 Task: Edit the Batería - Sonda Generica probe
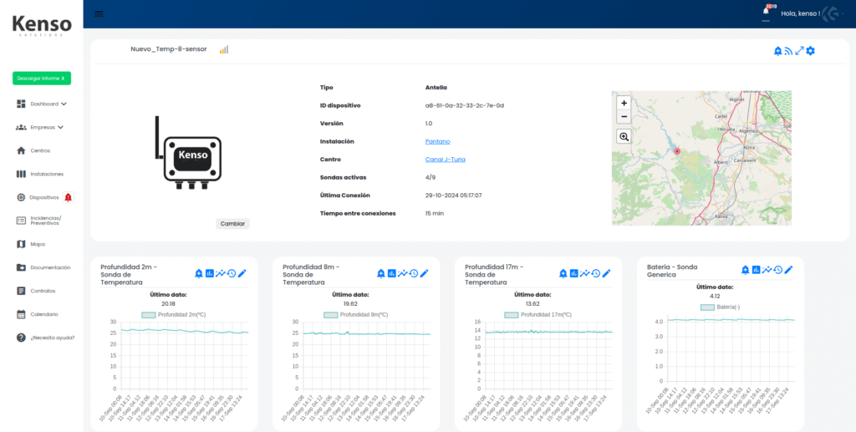(789, 269)
